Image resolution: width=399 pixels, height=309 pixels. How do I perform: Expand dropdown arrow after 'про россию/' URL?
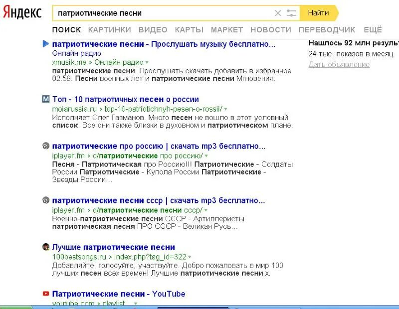pos(206,156)
